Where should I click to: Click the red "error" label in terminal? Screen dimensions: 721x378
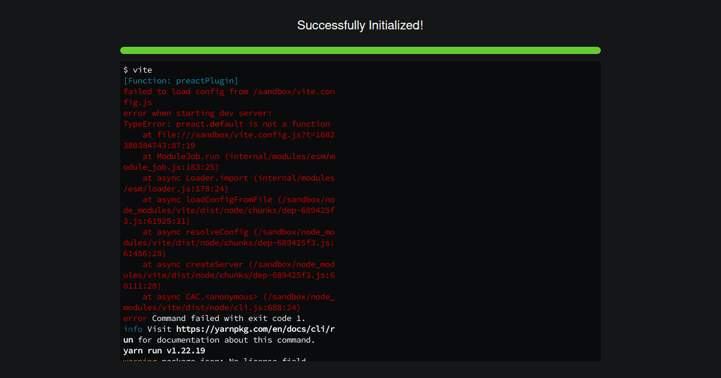coord(135,319)
